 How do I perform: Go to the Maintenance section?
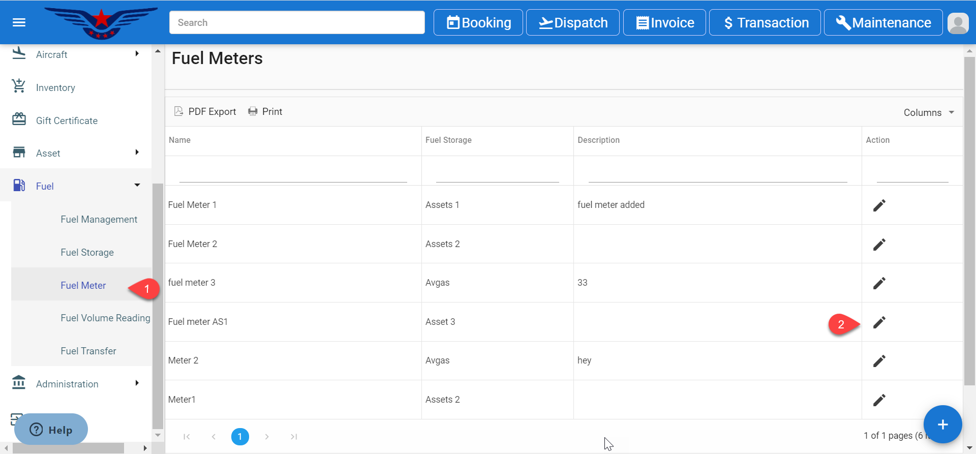pyautogui.click(x=883, y=23)
